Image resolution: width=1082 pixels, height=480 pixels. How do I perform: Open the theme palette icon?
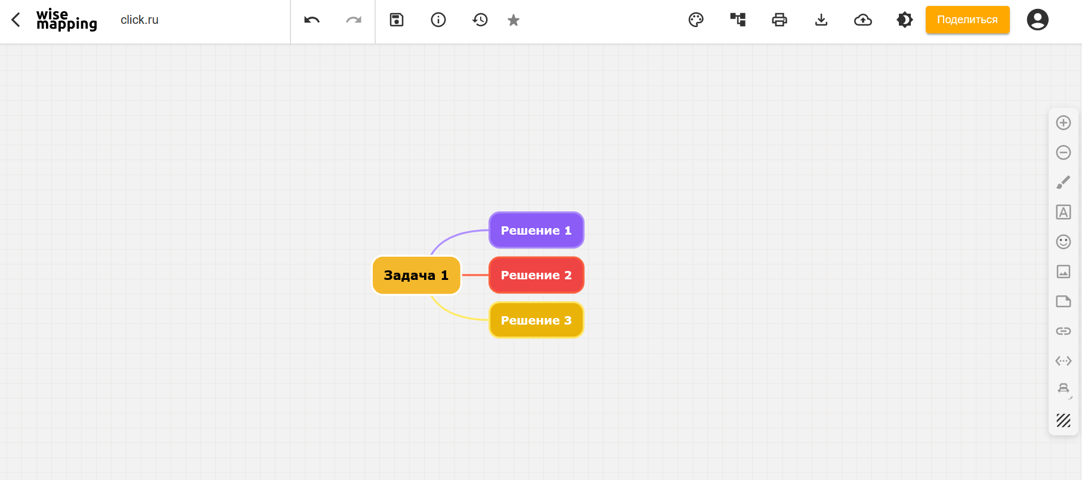pyautogui.click(x=696, y=20)
